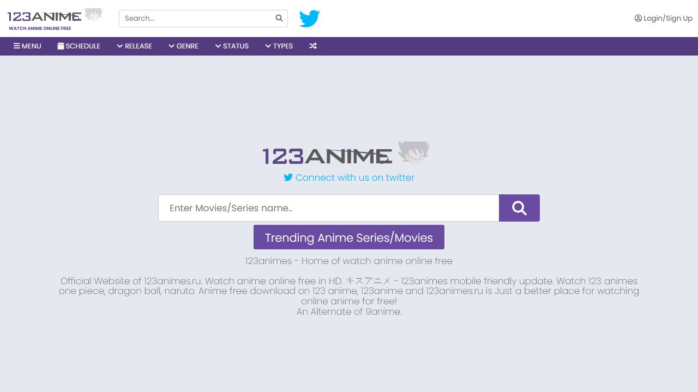Open Login/Sign Up
This screenshot has height=392, width=698.
(664, 18)
